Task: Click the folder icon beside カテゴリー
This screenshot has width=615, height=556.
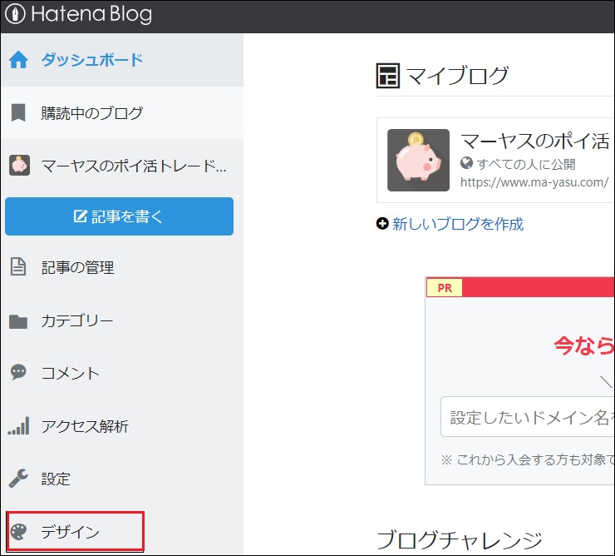Action: point(18,321)
